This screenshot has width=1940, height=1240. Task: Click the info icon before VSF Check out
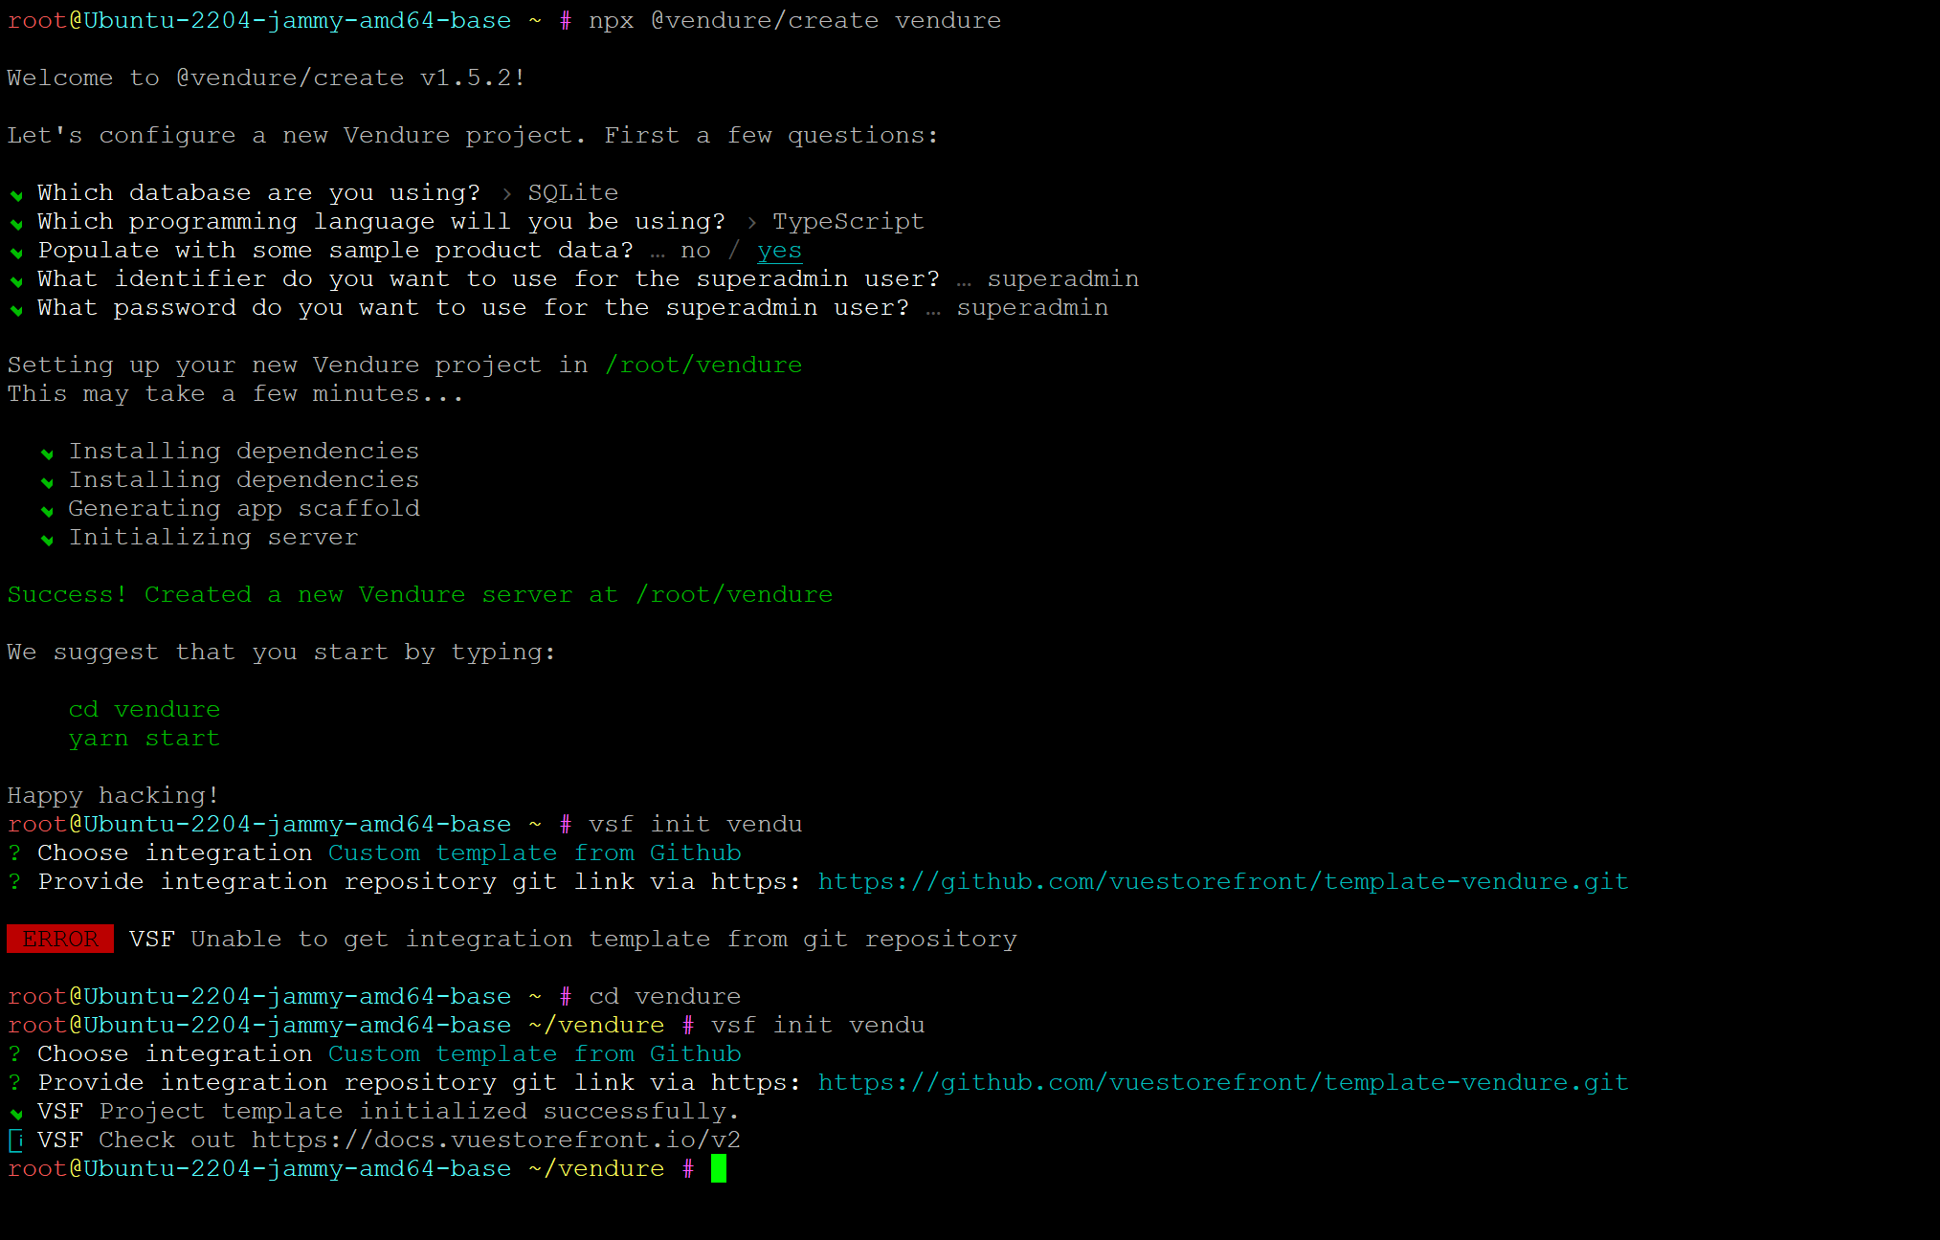coord(15,1140)
